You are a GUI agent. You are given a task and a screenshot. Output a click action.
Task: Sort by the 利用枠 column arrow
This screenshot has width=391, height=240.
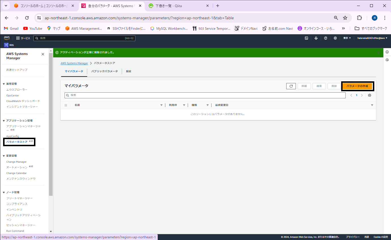point(184,105)
